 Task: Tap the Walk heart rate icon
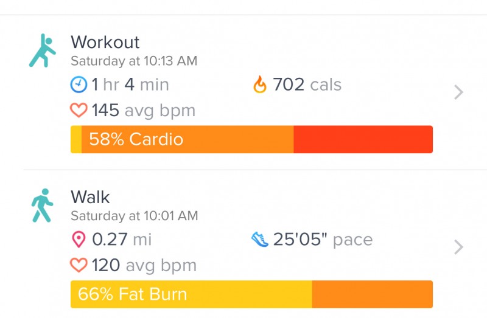click(x=79, y=266)
